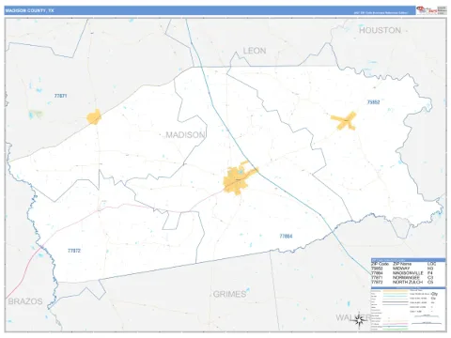Click the GRIMES county label
The height and width of the screenshot is (338, 451).
tap(229, 294)
